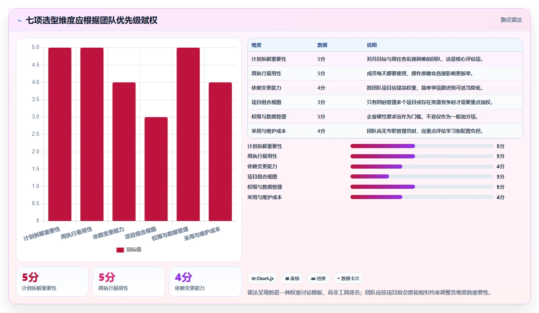This screenshot has width=539, height=313.
Task: Click the 权限与数据管理 x-axis label in chart
Action: point(170,234)
